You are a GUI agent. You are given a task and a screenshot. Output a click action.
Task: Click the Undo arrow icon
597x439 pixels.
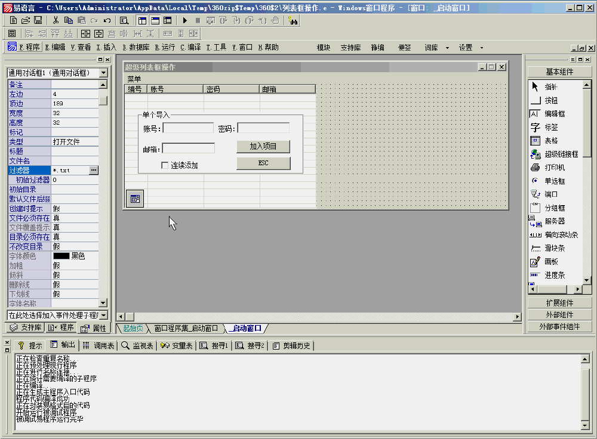click(107, 20)
